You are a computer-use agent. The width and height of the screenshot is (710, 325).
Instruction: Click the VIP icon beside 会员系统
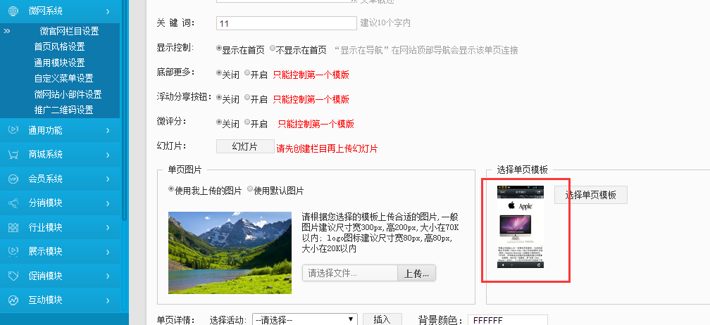coord(13,179)
